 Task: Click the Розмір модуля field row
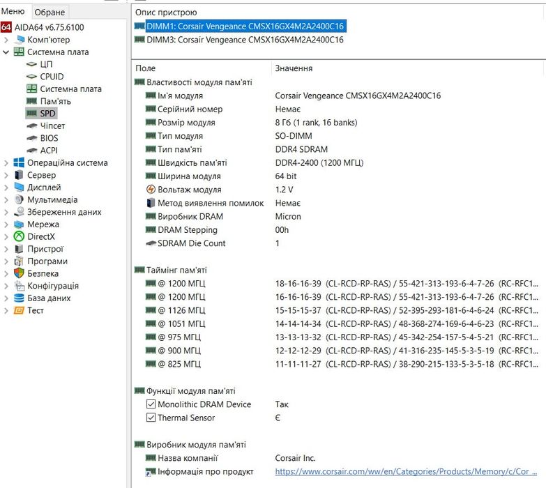[x=338, y=123]
